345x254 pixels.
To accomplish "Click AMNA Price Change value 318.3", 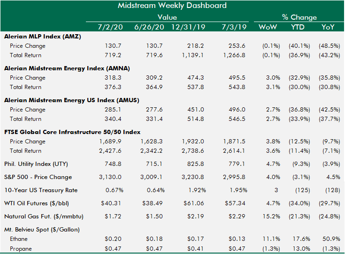I will coord(113,78).
